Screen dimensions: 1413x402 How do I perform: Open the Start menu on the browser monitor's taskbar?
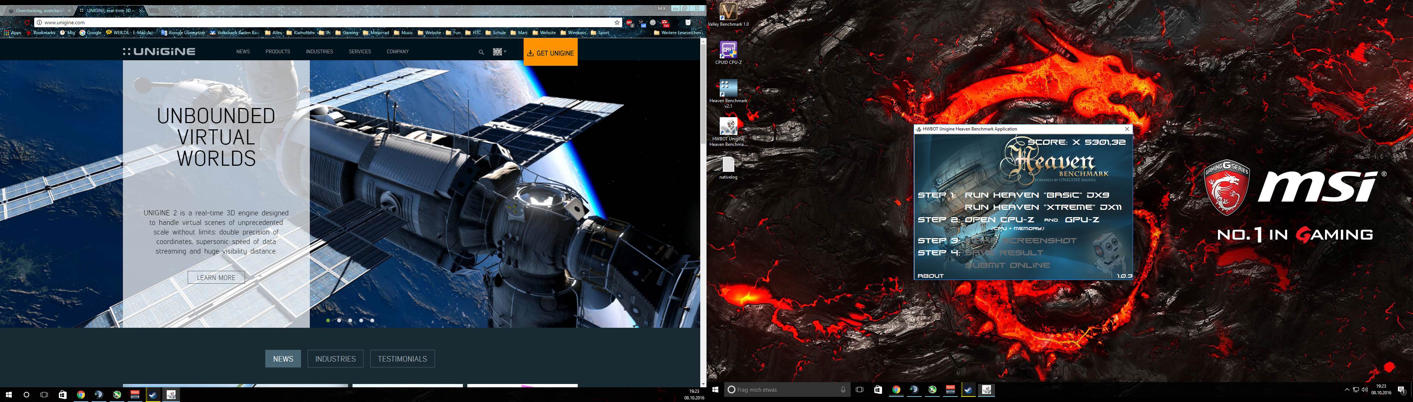(x=9, y=394)
